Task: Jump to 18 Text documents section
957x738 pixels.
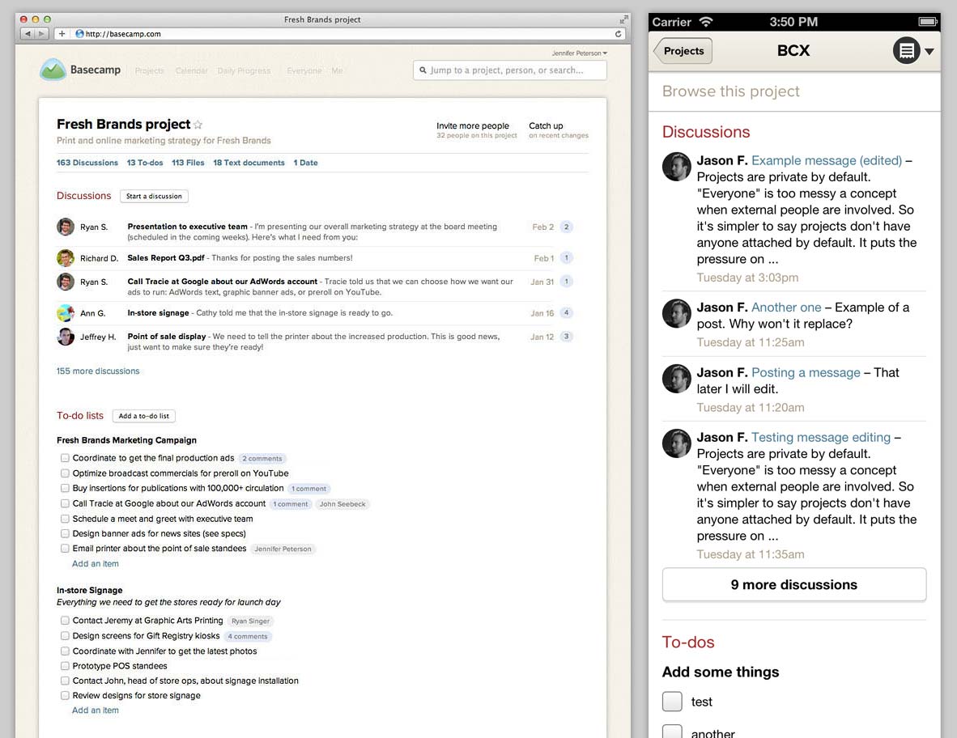Action: (249, 163)
